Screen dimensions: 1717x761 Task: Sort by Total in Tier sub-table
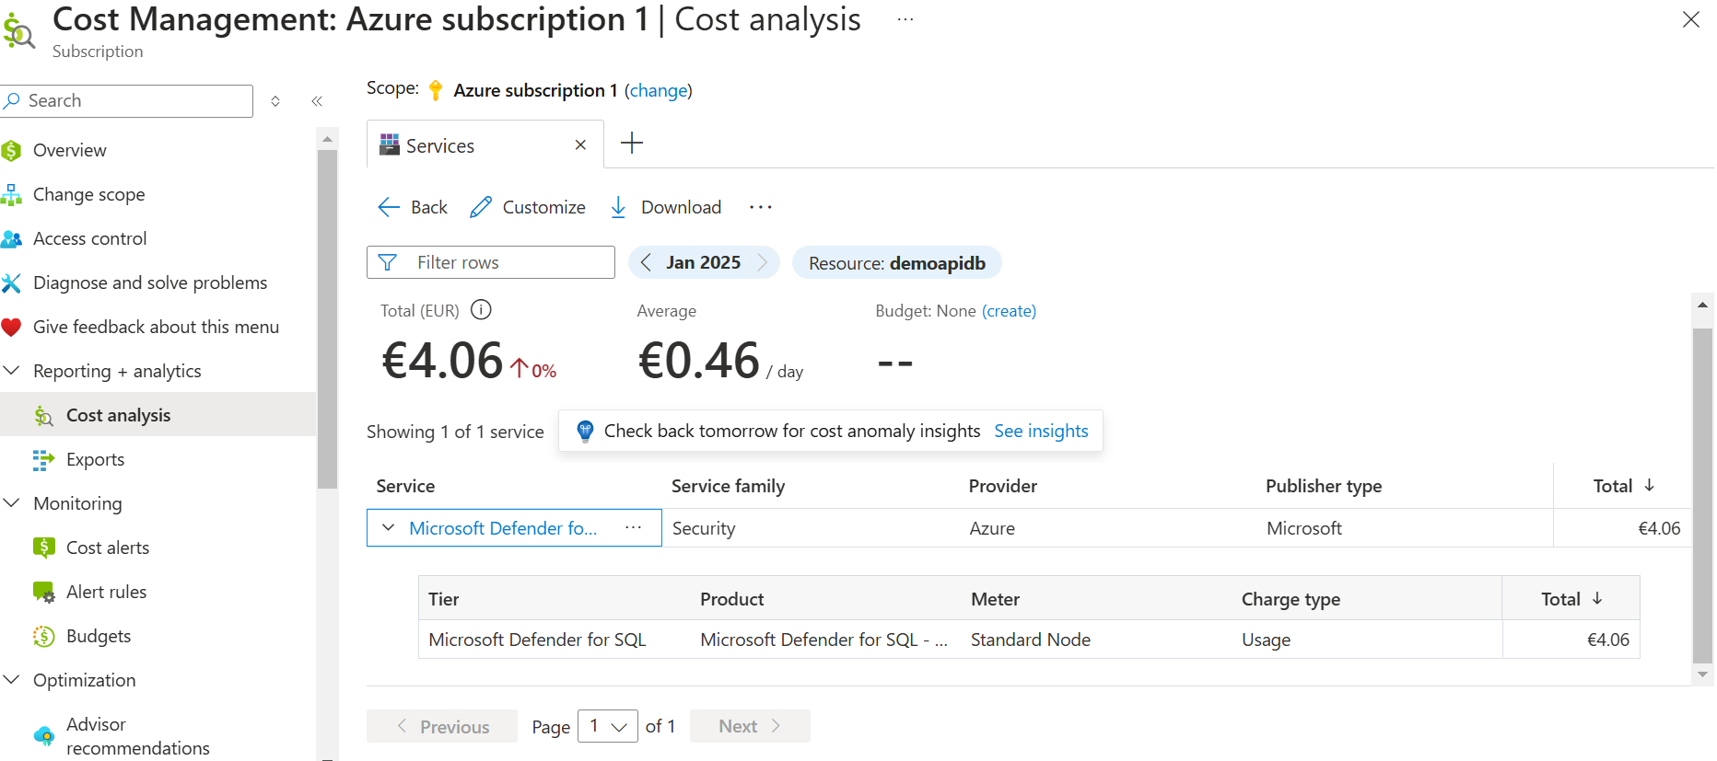point(1571,599)
